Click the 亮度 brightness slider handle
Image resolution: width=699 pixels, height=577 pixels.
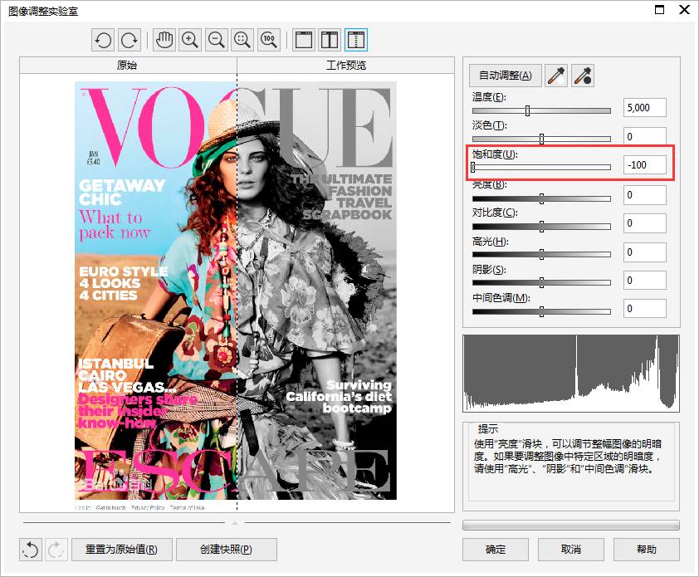click(x=541, y=198)
